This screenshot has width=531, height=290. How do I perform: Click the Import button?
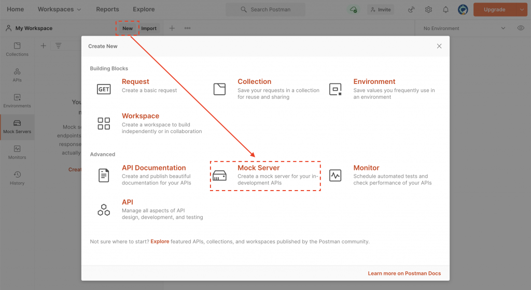pos(149,28)
